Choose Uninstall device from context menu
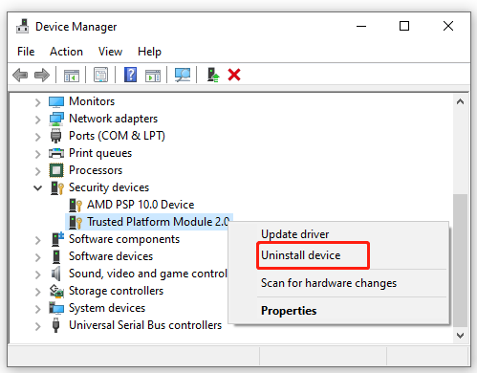The width and height of the screenshot is (477, 373). coord(300,255)
